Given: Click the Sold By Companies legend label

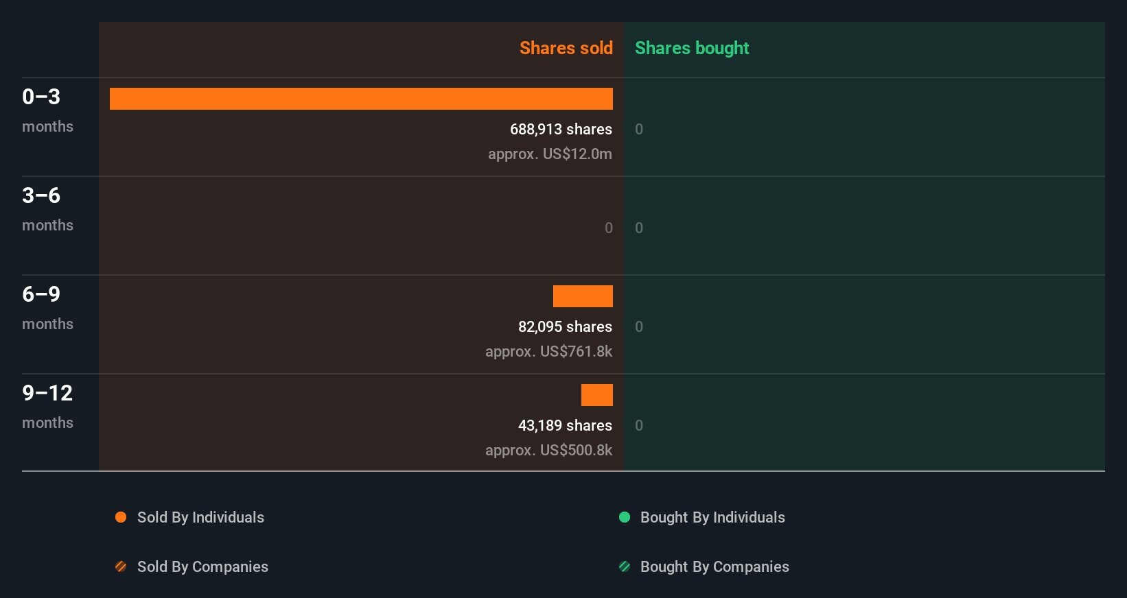Looking at the screenshot, I should click(202, 566).
